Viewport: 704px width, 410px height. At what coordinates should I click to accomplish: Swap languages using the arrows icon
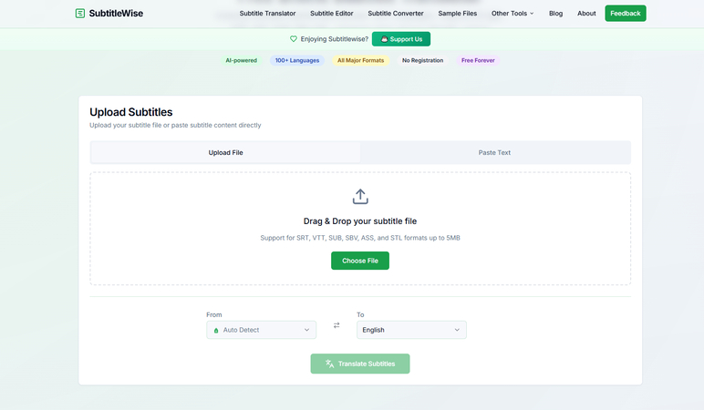(336, 325)
